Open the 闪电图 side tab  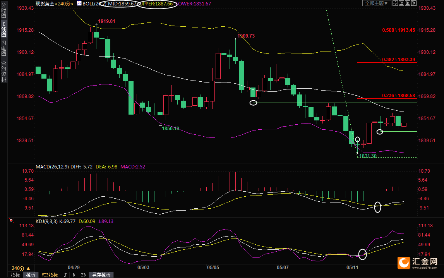pyautogui.click(x=4, y=48)
